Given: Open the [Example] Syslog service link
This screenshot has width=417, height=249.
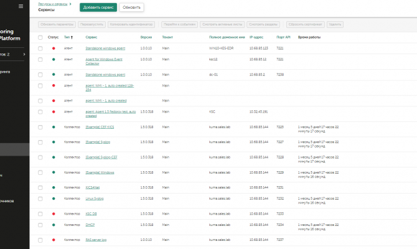Looking at the screenshot, I should tap(98, 142).
